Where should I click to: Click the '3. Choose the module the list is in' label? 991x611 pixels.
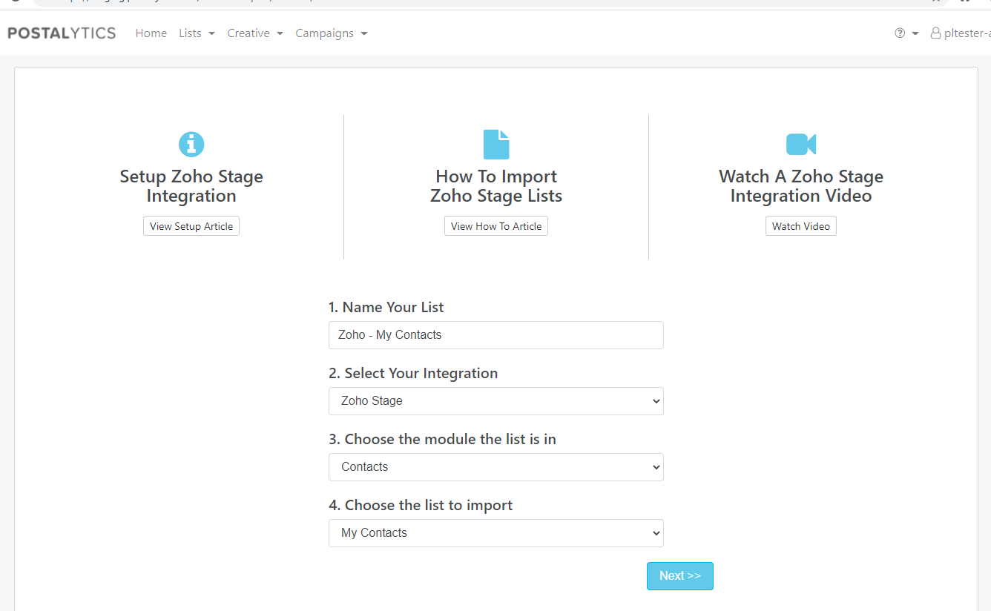point(442,439)
